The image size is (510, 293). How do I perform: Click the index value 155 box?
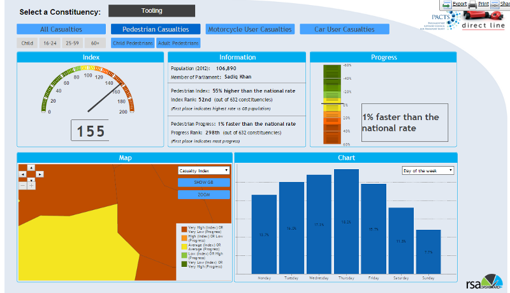click(x=90, y=130)
